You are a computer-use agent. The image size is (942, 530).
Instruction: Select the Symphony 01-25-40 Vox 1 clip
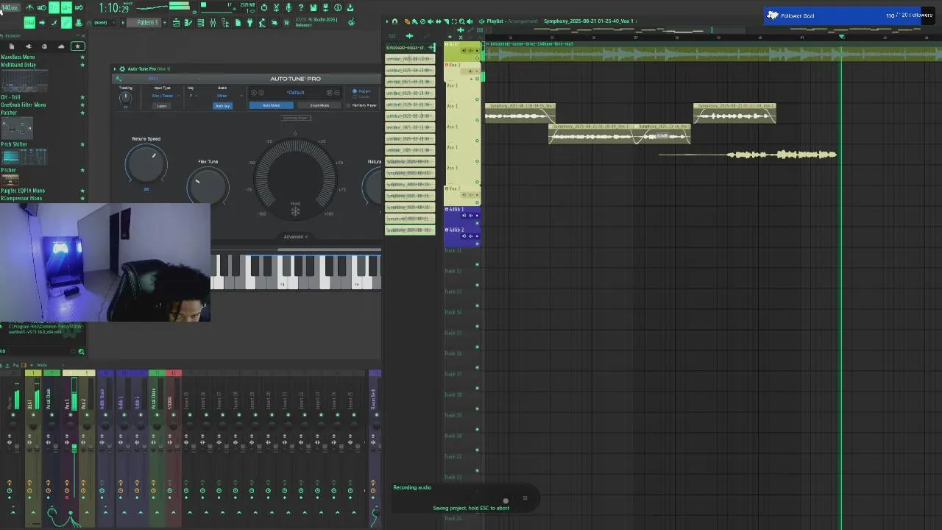click(x=734, y=113)
